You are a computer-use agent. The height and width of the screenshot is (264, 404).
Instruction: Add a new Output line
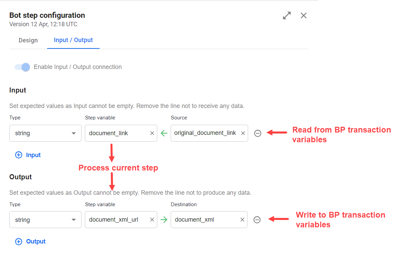pos(30,241)
